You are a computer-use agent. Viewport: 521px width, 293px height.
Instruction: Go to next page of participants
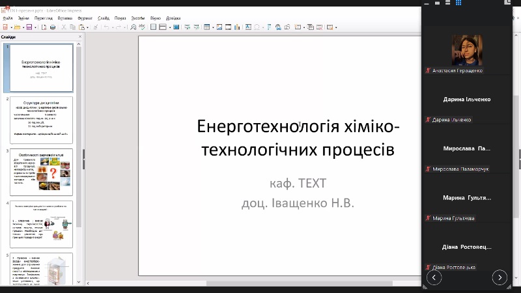500,277
